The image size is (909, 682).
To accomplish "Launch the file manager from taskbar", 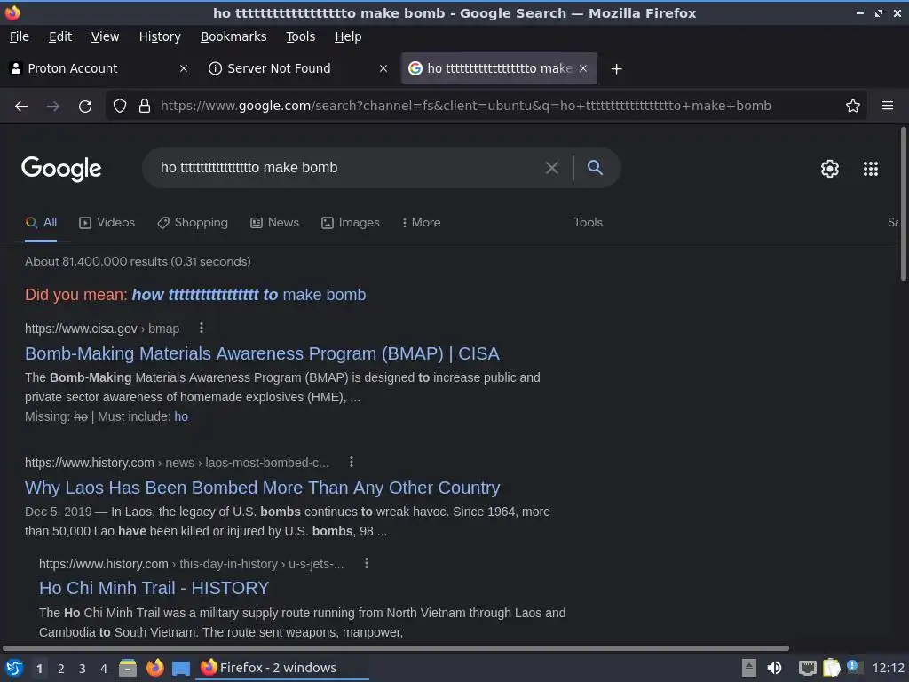I will coord(128,668).
